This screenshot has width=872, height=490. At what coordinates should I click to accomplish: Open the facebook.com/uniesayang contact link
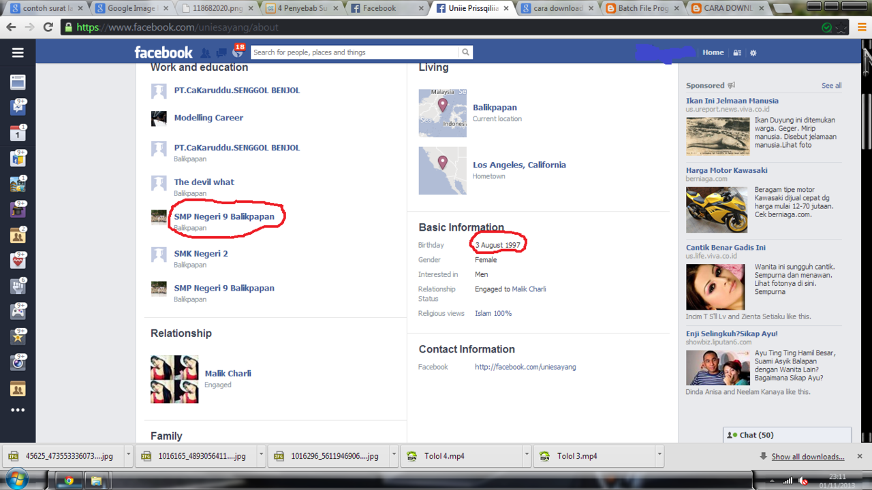click(525, 367)
